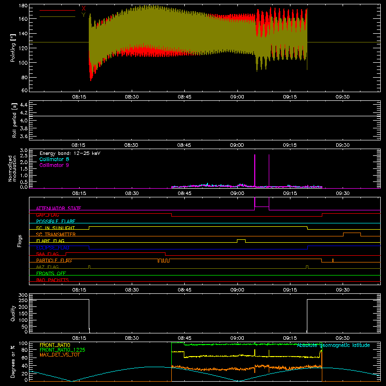The image size is (386, 386).
Task: Select the Y legend label in Pointing plot
Action: [83, 15]
